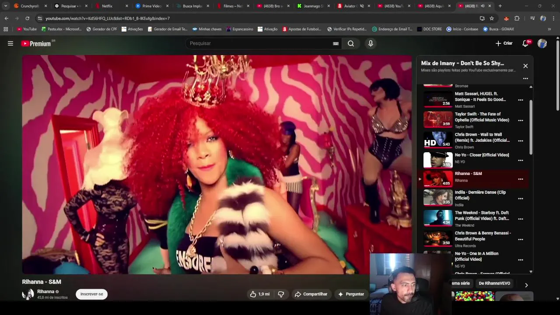Open the Rihanna channel name link

click(45, 291)
